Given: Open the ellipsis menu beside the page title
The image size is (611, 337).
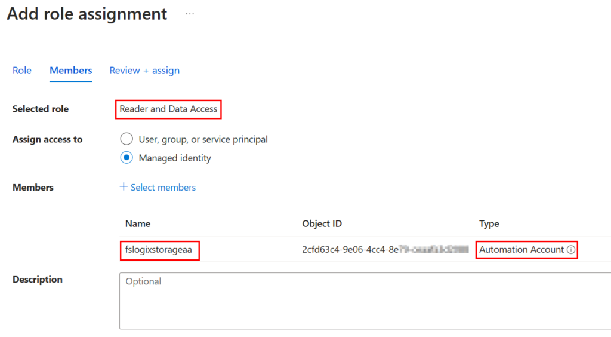Looking at the screenshot, I should pos(190,14).
